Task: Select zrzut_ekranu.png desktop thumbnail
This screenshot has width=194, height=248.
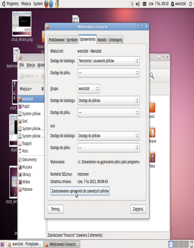Action: 22,24
